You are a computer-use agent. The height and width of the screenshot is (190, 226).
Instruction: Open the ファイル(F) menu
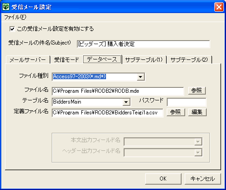15,17
